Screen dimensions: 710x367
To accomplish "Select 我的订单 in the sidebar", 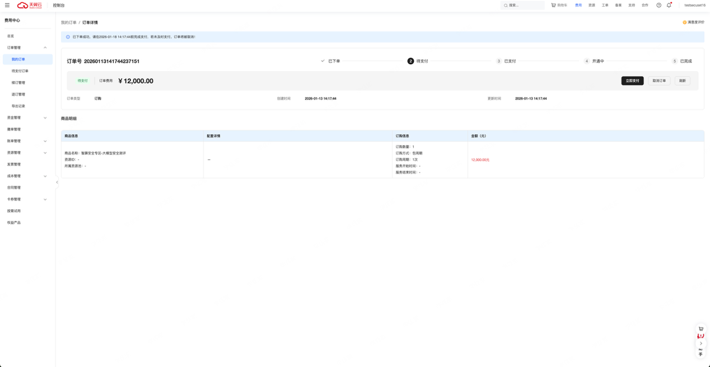I will click(27, 59).
